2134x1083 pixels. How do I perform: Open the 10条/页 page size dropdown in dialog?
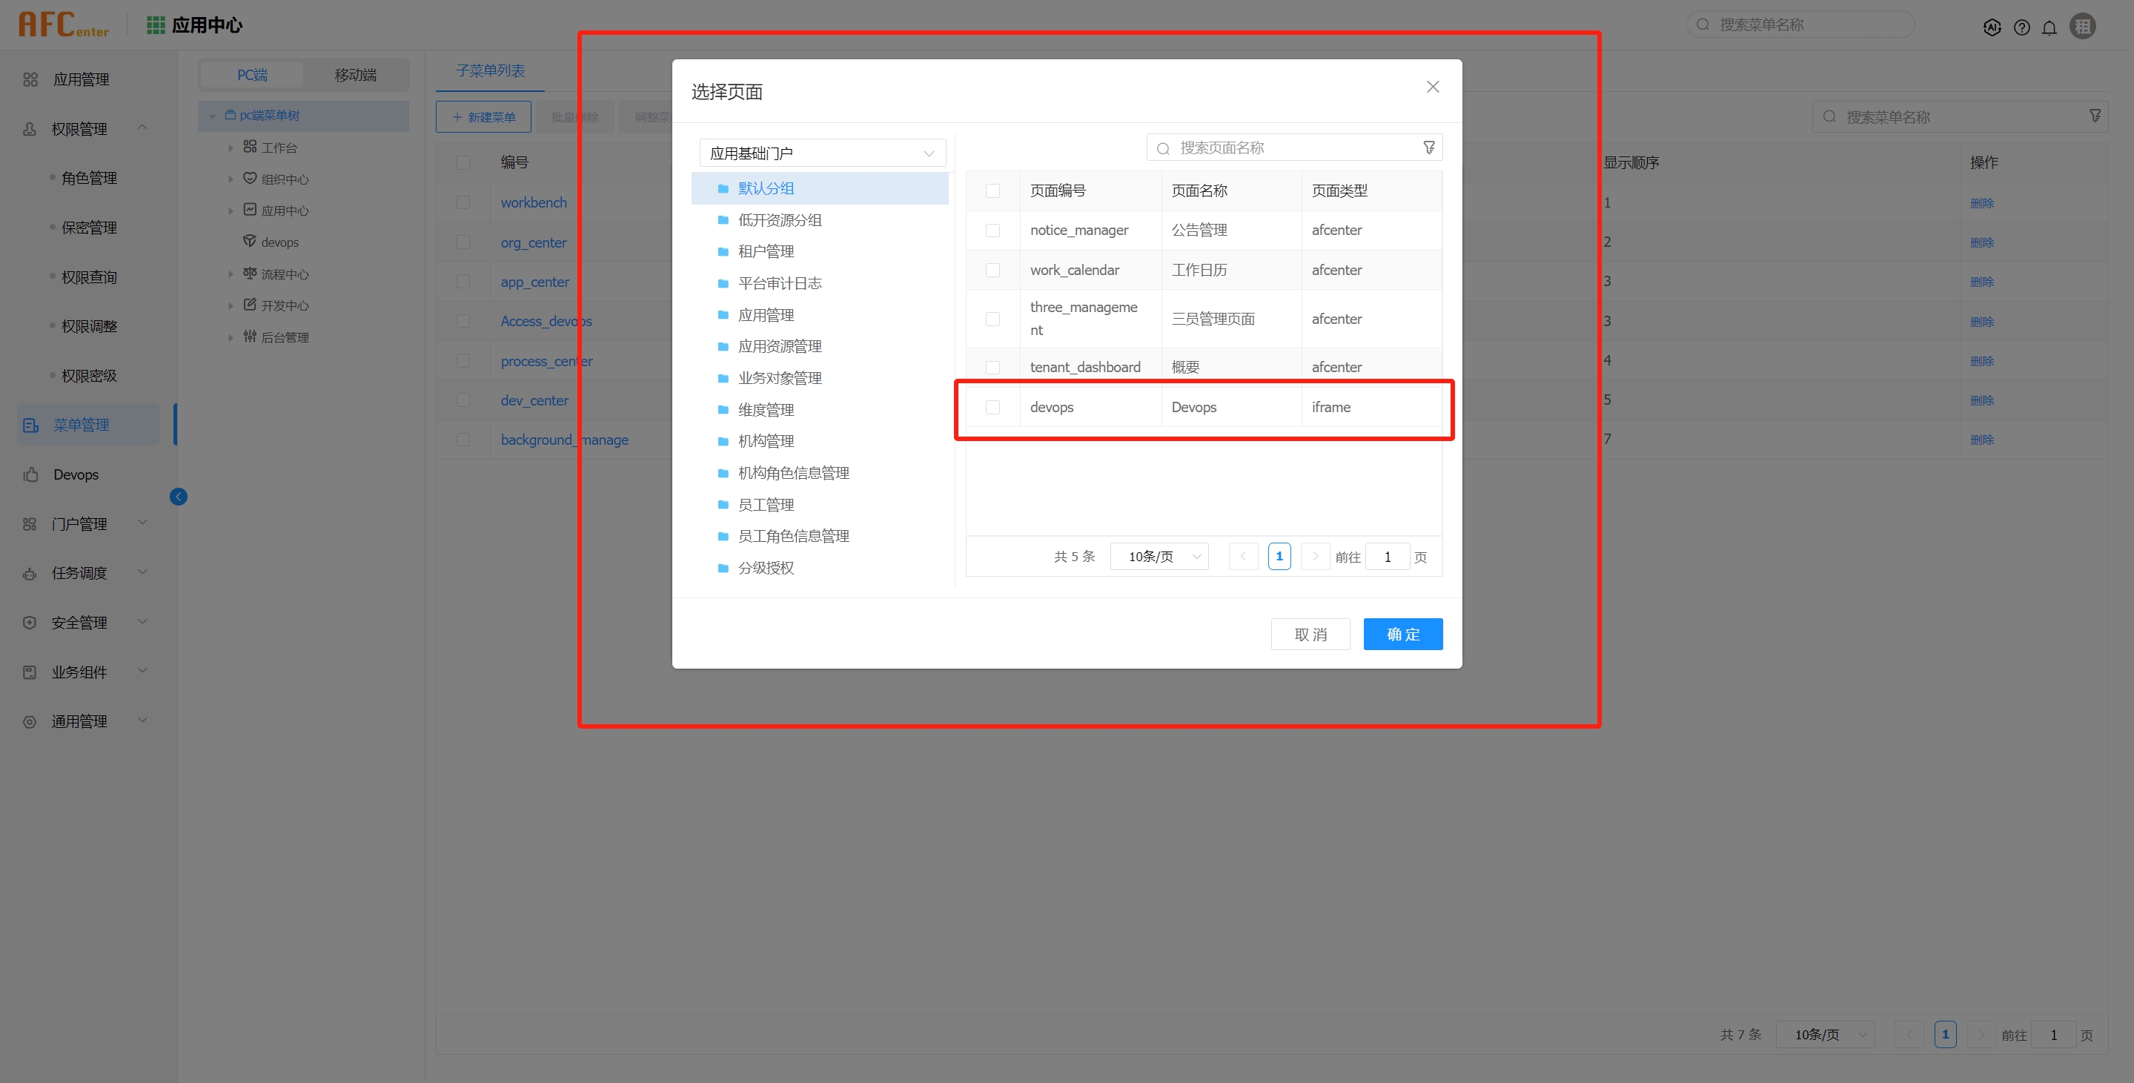coord(1161,557)
